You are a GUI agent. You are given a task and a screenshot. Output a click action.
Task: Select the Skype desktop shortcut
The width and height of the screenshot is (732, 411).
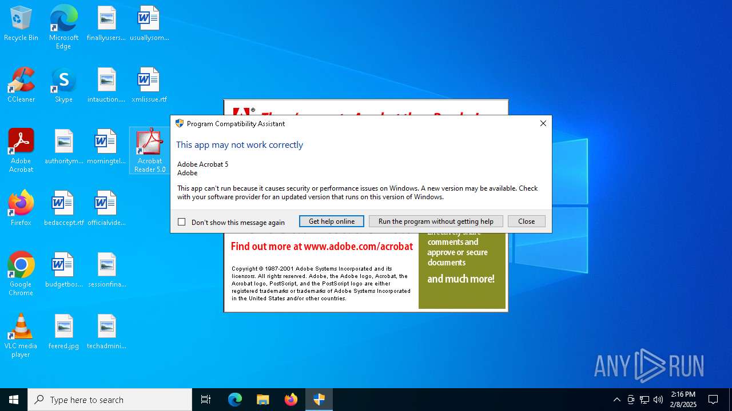click(63, 86)
